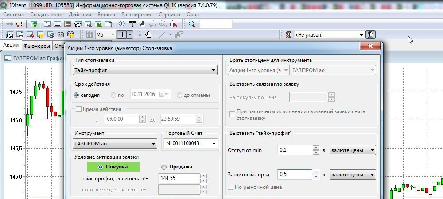Screen dimensions: 443x199
Task: Check the 'По рыночной цене' checkbox
Action: pos(230,187)
